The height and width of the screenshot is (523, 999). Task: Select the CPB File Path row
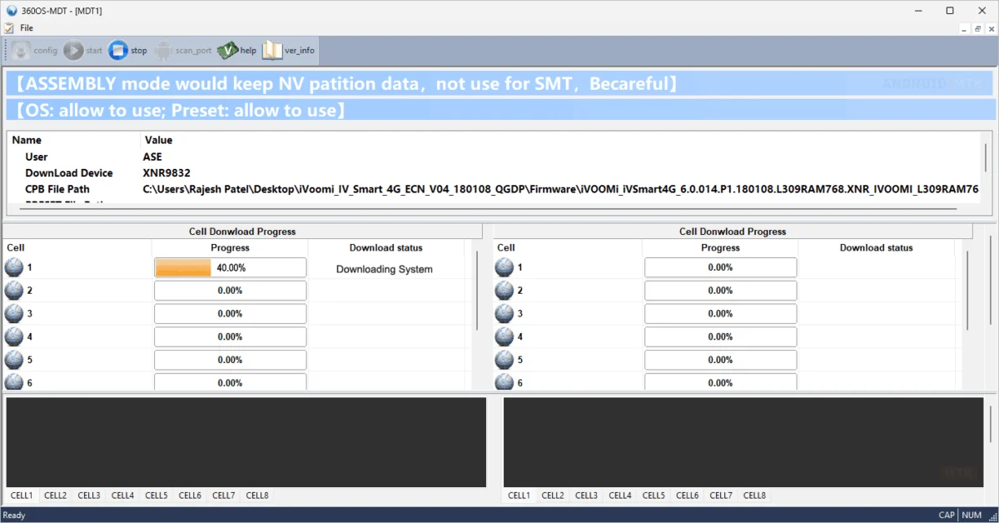(57, 190)
